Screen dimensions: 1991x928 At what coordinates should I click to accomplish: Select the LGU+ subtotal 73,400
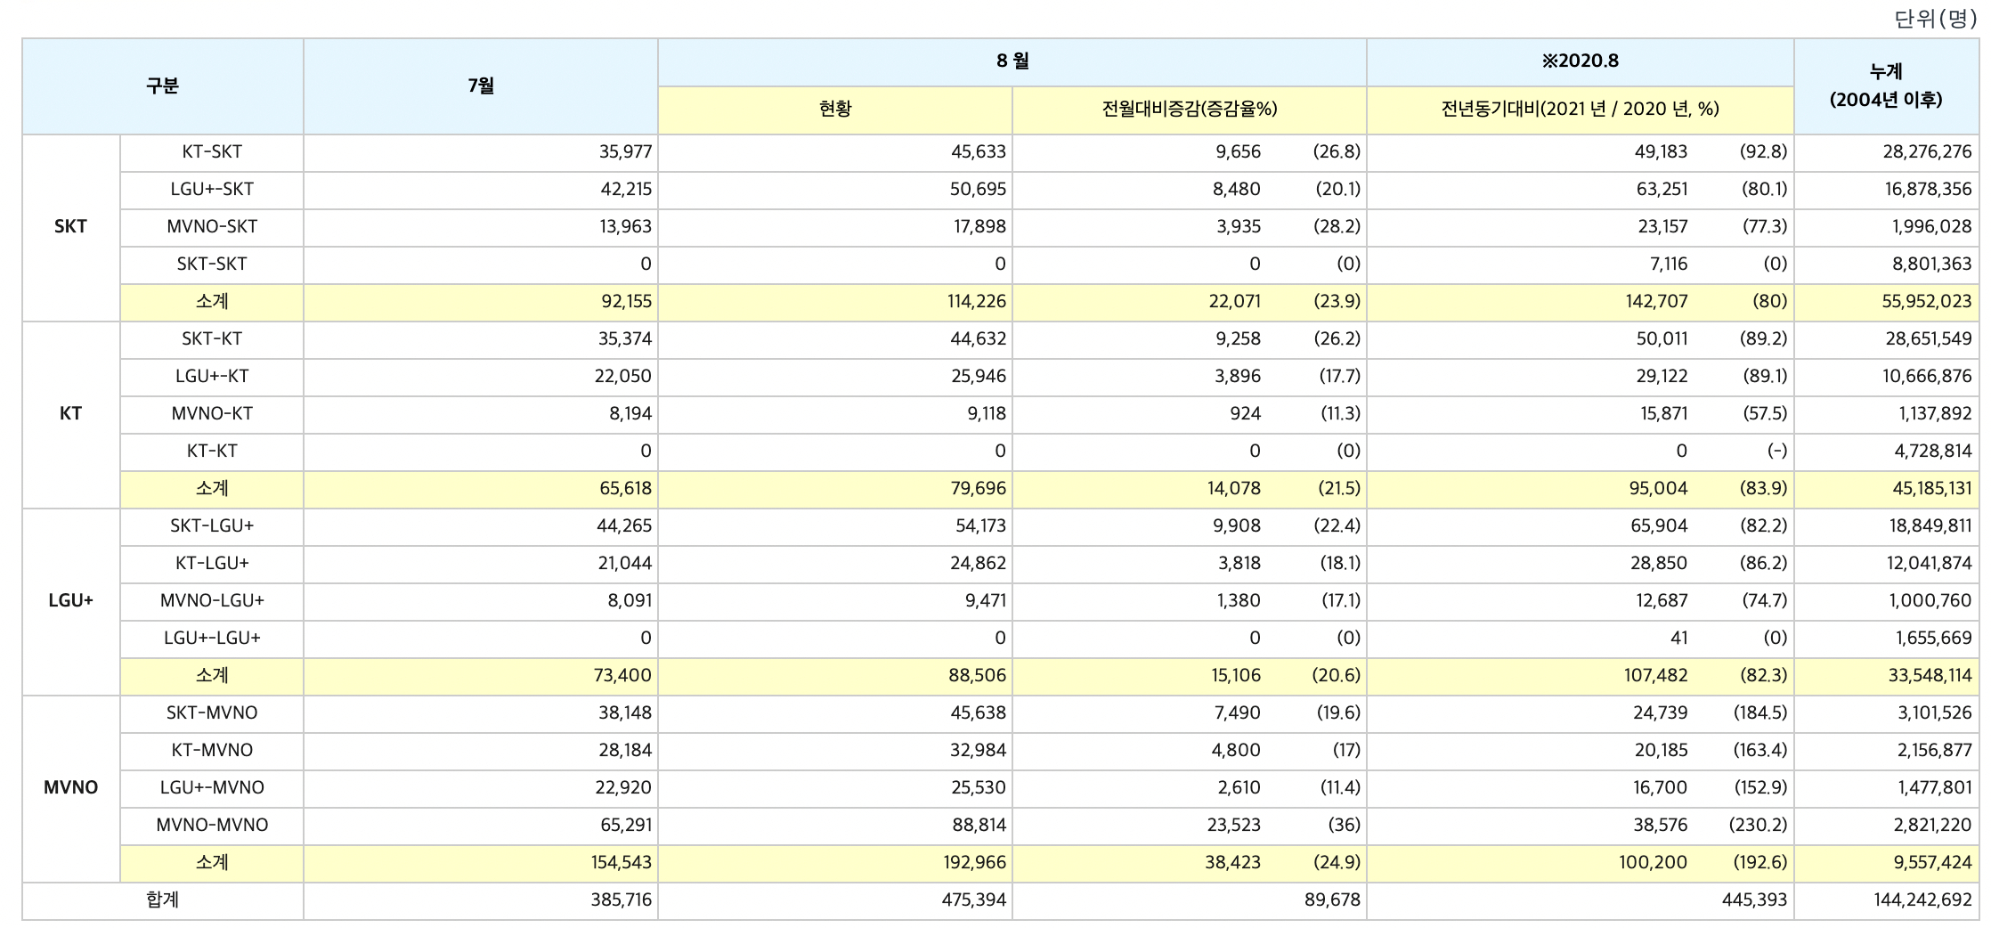click(x=623, y=676)
